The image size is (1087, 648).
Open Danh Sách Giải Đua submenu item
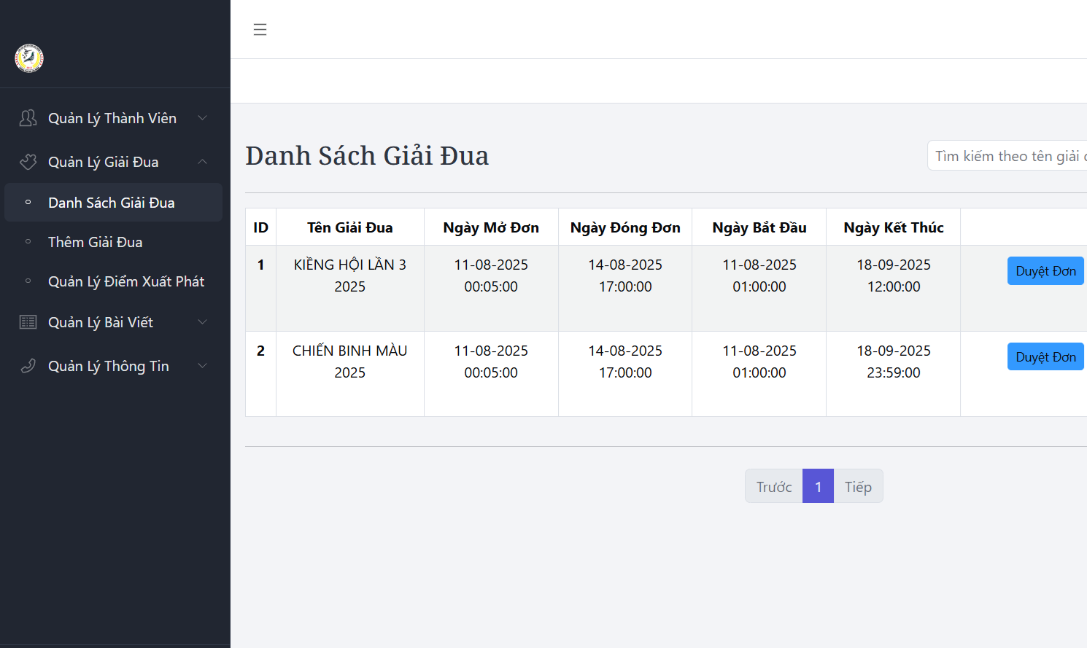coord(112,203)
